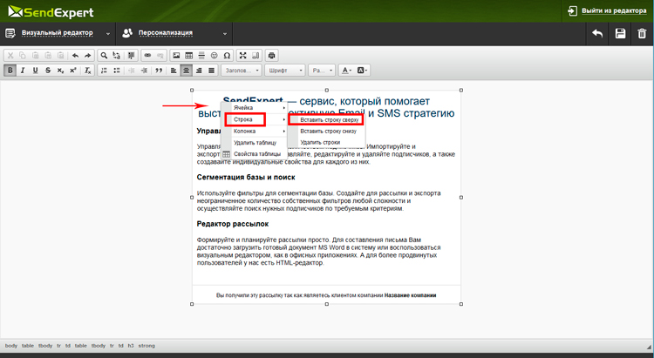Undo the last edit in the CKEditor toolbar
Screen dimensions: 654x358
[x=76, y=56]
